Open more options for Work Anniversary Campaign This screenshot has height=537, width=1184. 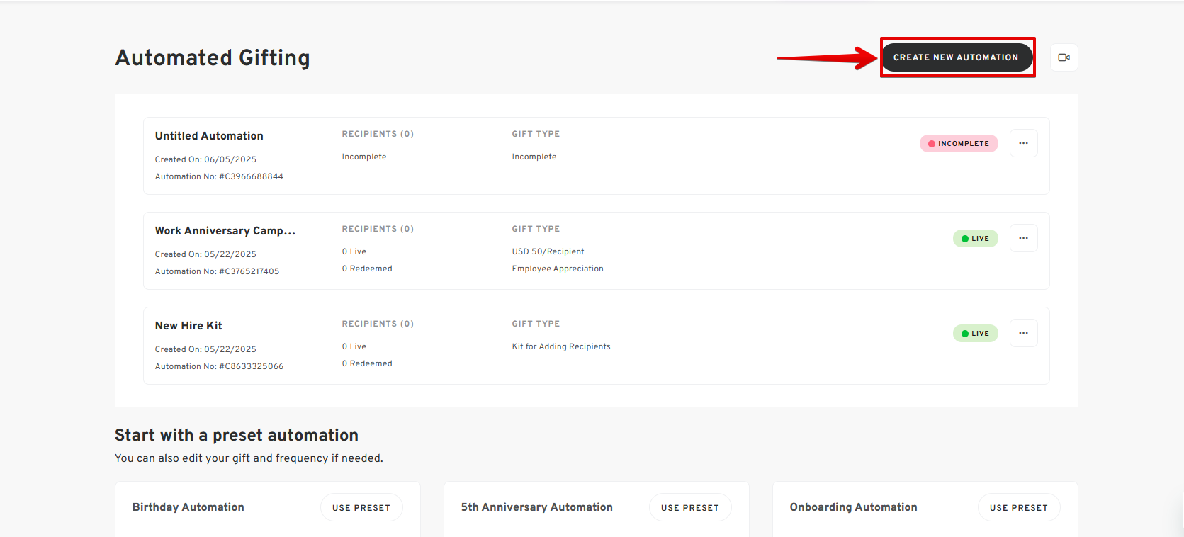point(1023,238)
